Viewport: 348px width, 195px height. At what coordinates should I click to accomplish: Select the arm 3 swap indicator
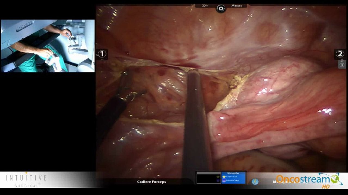point(342,64)
